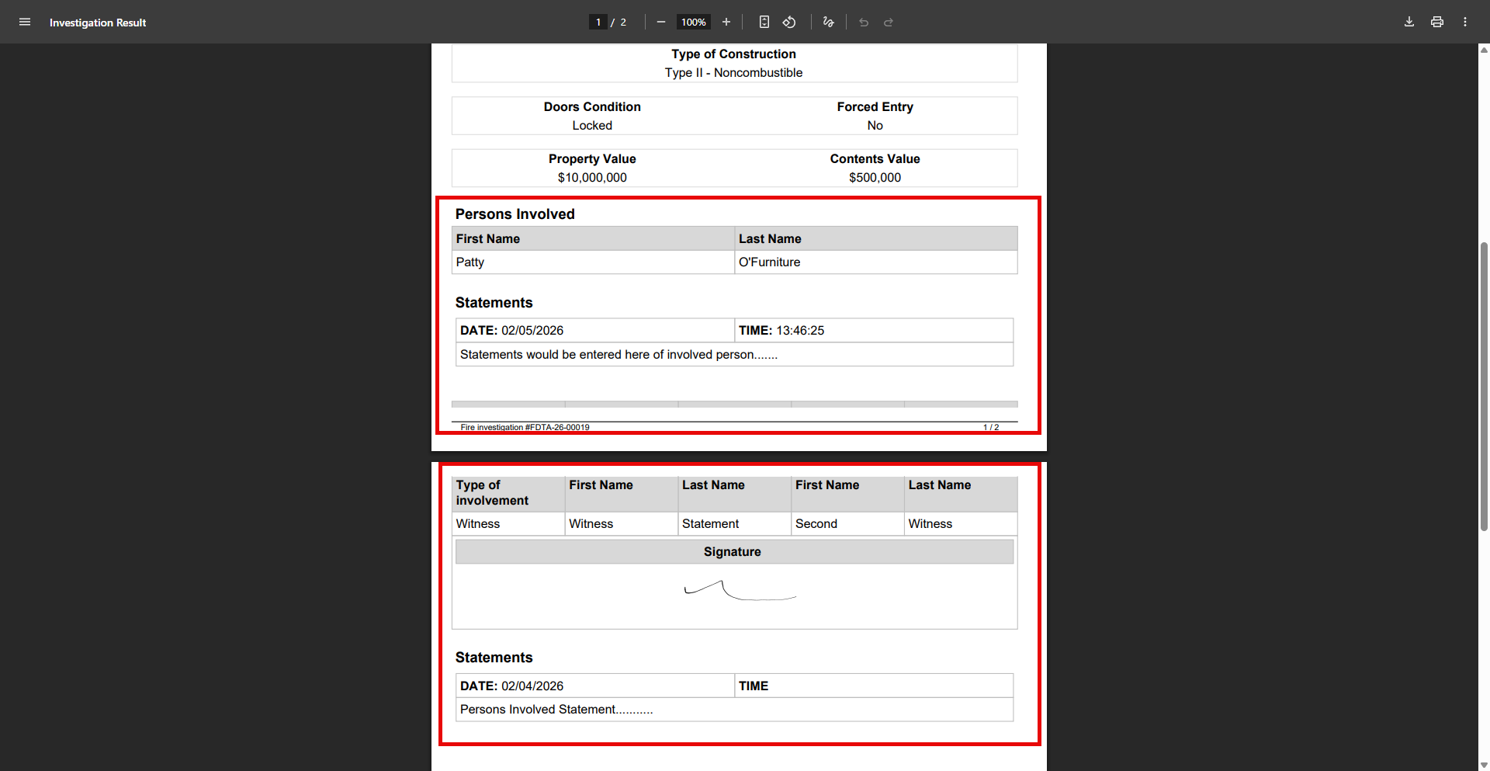Toggle the PDF sidebar menu
The image size is (1490, 771).
[x=25, y=22]
